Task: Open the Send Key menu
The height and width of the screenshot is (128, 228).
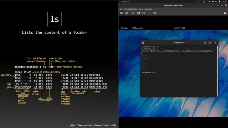Action: [148, 9]
